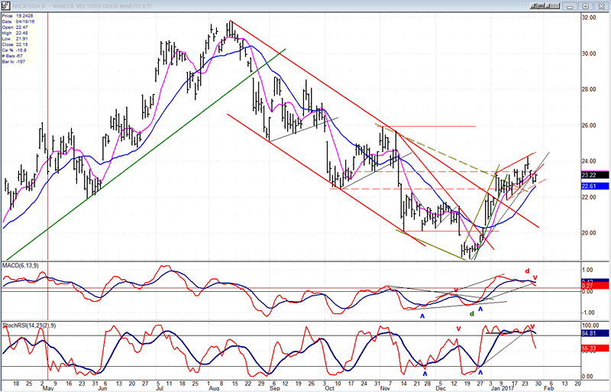Close the gold miners chart window
This screenshot has width=611, height=392.
(x=602, y=5)
